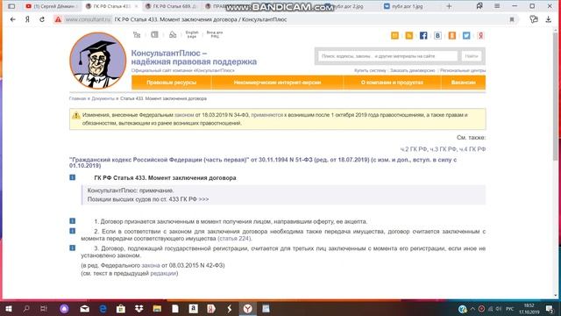Image resolution: width=561 pixels, height=316 pixels.
Task: Show hidden system tray icons
Action: [472, 309]
